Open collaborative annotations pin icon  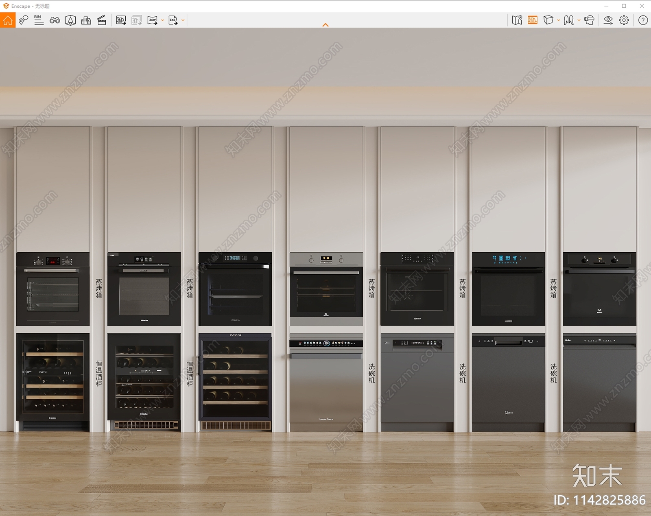23,20
